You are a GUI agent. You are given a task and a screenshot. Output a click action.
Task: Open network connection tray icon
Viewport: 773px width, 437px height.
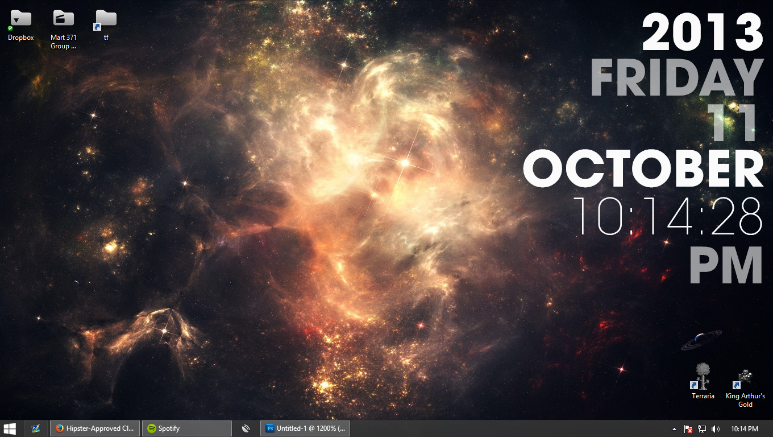[x=702, y=429]
